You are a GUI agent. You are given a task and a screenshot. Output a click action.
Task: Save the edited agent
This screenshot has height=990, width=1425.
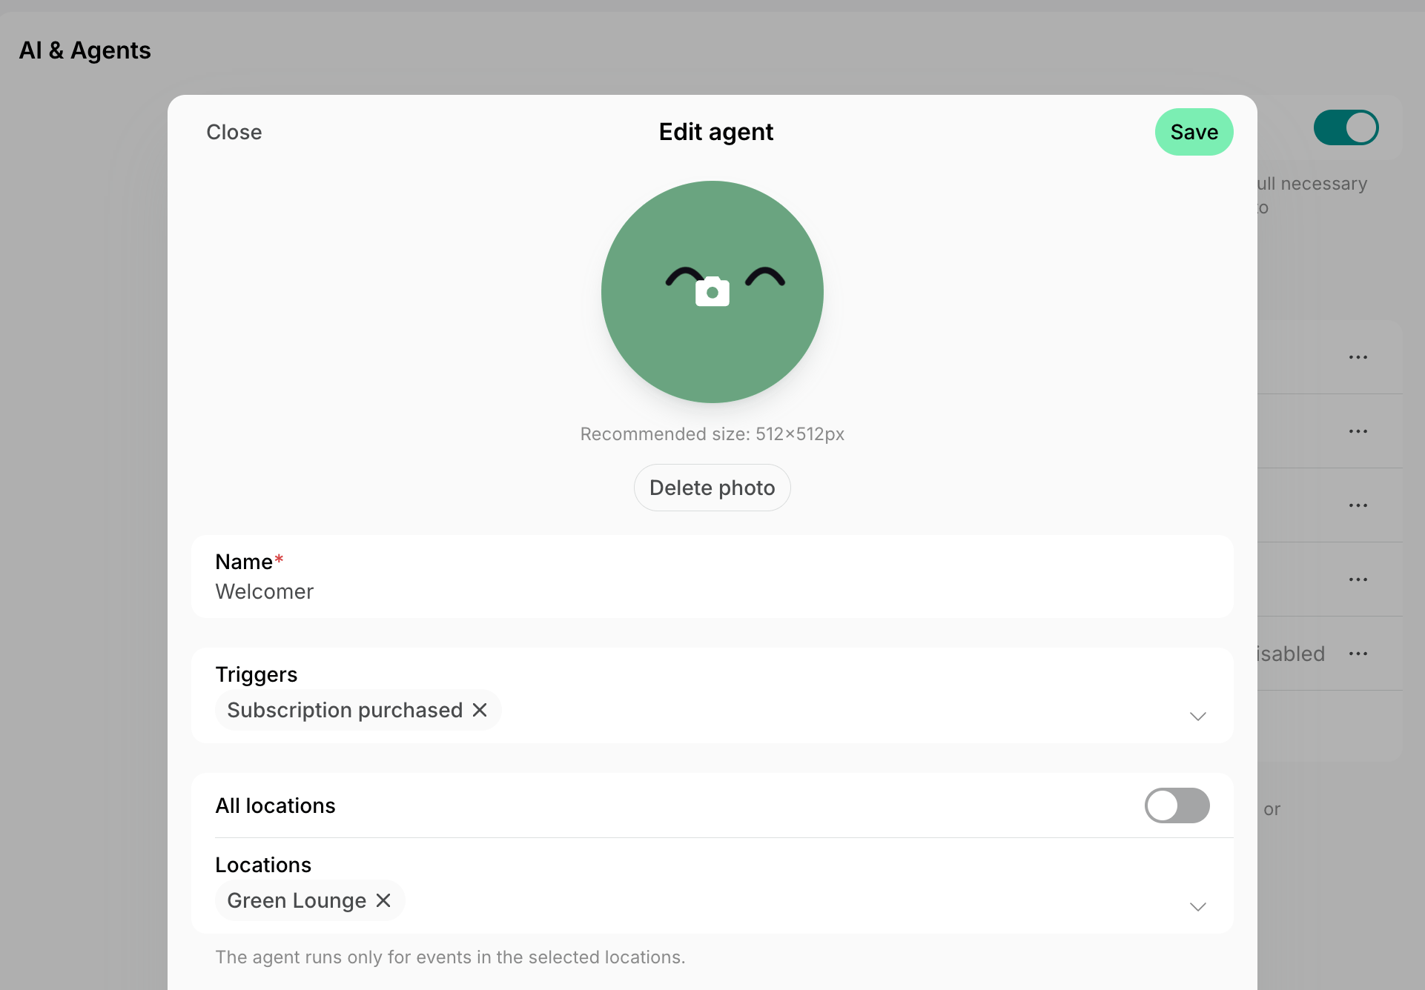[1194, 132]
